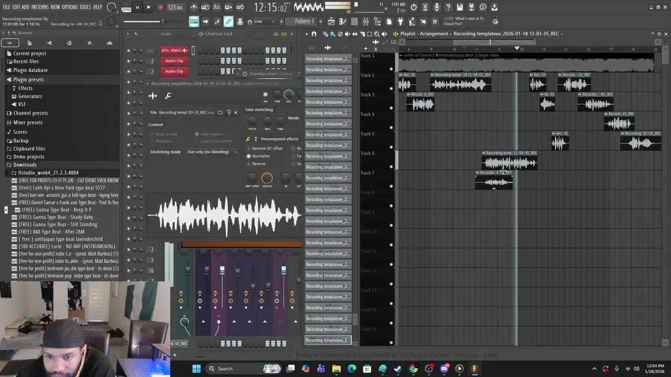Mute Track 6 in the playlist
Screen dimensions: 671x377
391,167
